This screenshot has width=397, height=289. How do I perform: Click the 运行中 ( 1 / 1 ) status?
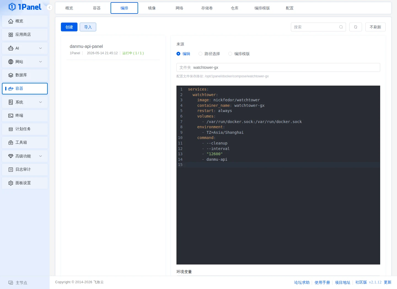133,53
